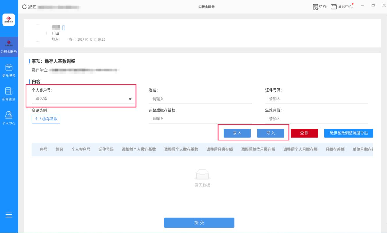Click the 调整前个人缴存基数 column header
387x233 pixels.
pyautogui.click(x=139, y=149)
